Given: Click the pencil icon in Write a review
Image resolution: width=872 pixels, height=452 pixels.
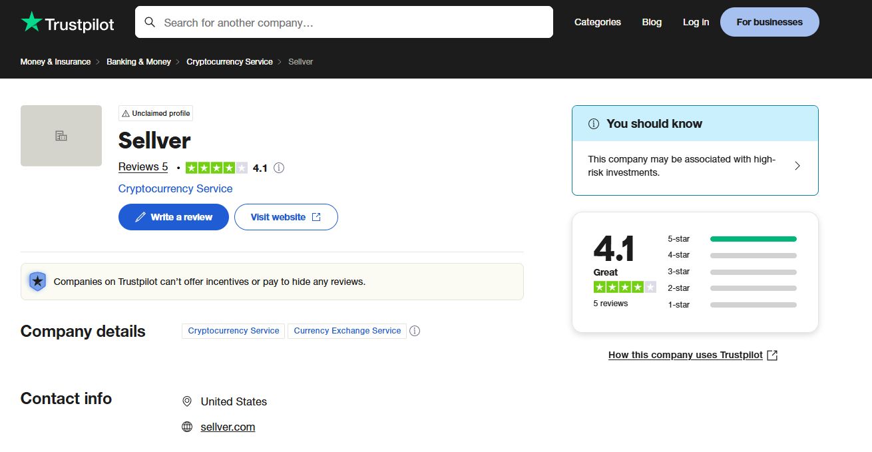Looking at the screenshot, I should coord(140,217).
